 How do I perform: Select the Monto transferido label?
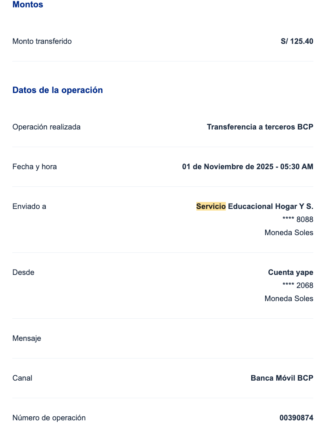pos(42,41)
